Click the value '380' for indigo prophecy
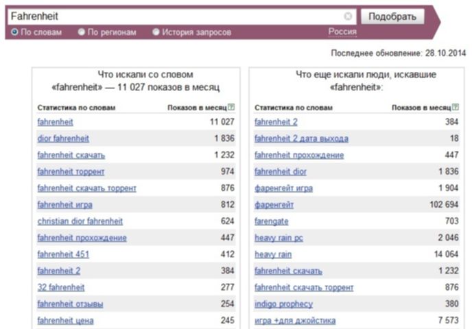472x329 pixels. click(x=452, y=304)
